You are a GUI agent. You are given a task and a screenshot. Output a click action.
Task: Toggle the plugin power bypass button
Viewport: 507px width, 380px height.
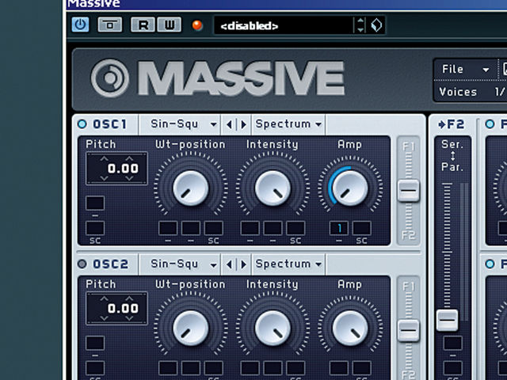[80, 25]
